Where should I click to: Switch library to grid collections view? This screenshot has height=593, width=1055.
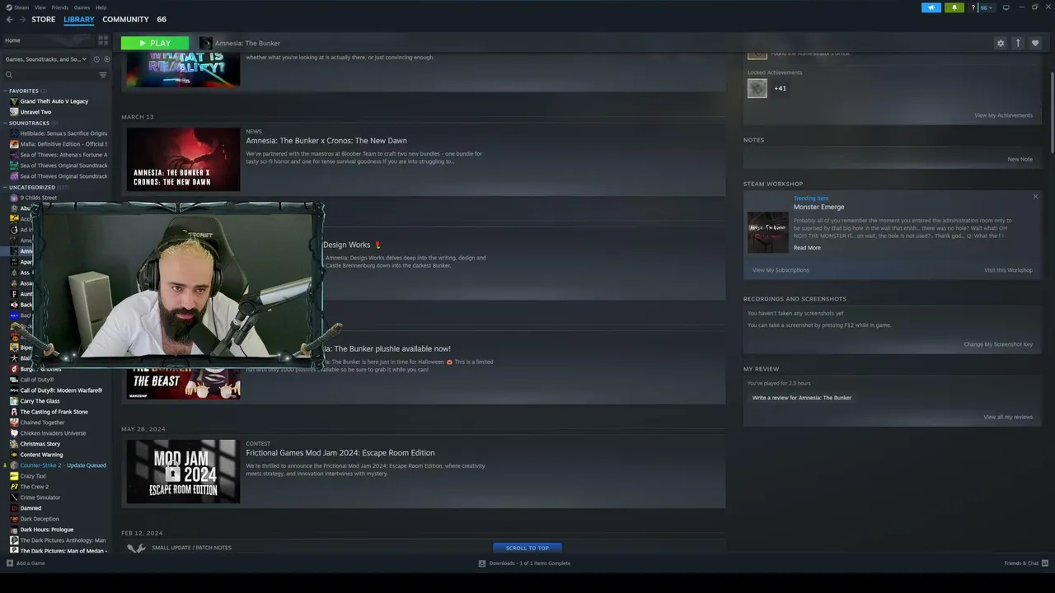[103, 40]
